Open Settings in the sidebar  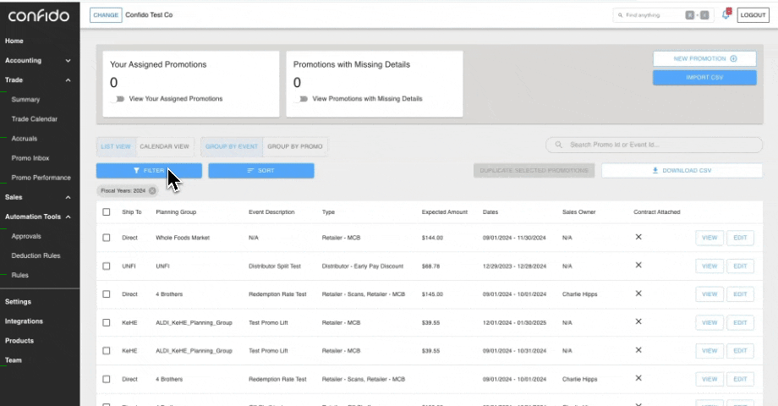18,302
